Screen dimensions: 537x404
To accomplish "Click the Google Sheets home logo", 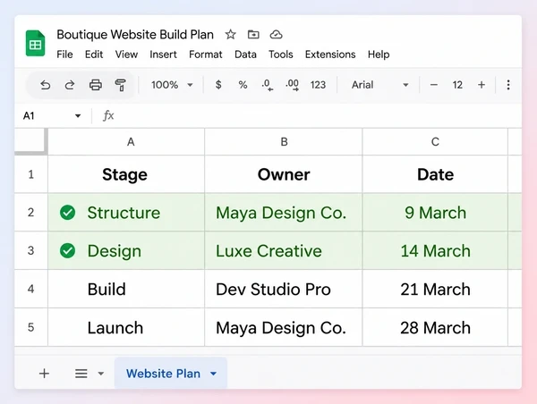I will pos(35,43).
